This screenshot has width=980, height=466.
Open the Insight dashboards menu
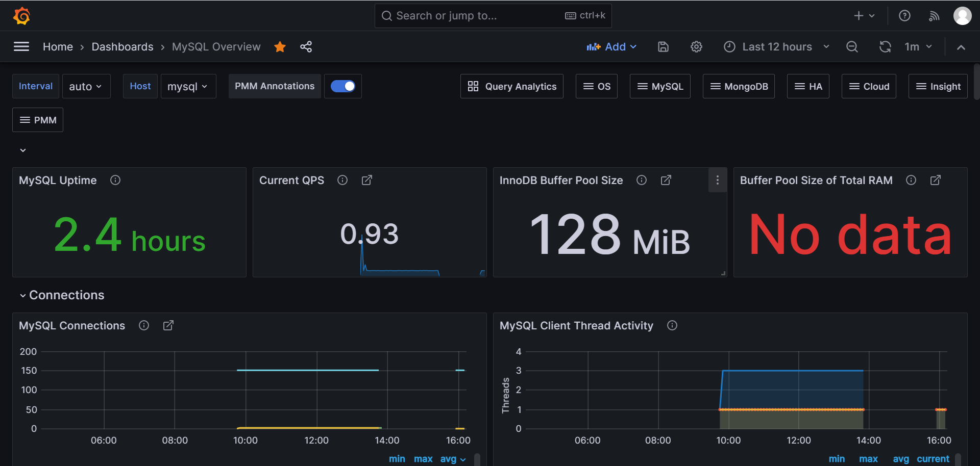938,86
